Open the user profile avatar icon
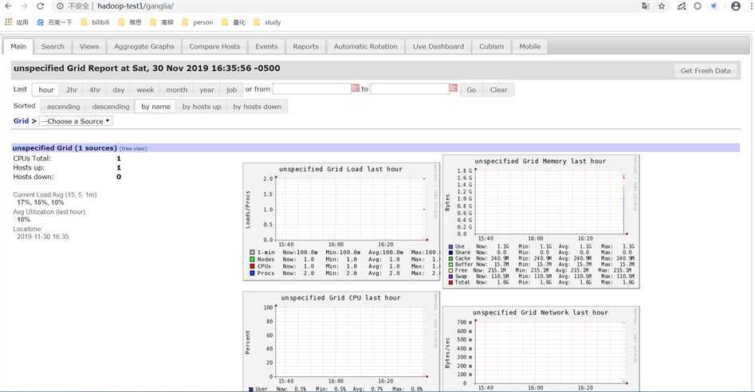755x392 pixels. point(735,6)
